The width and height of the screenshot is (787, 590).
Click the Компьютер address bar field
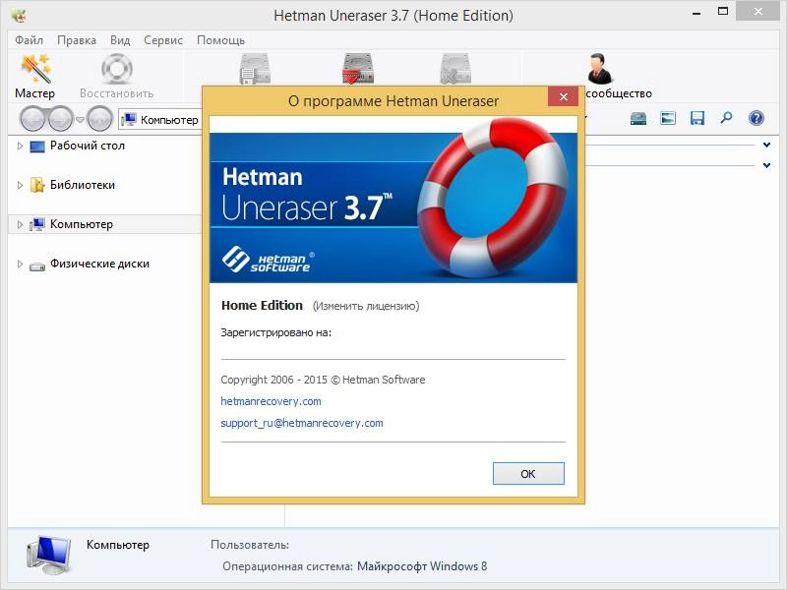[160, 120]
